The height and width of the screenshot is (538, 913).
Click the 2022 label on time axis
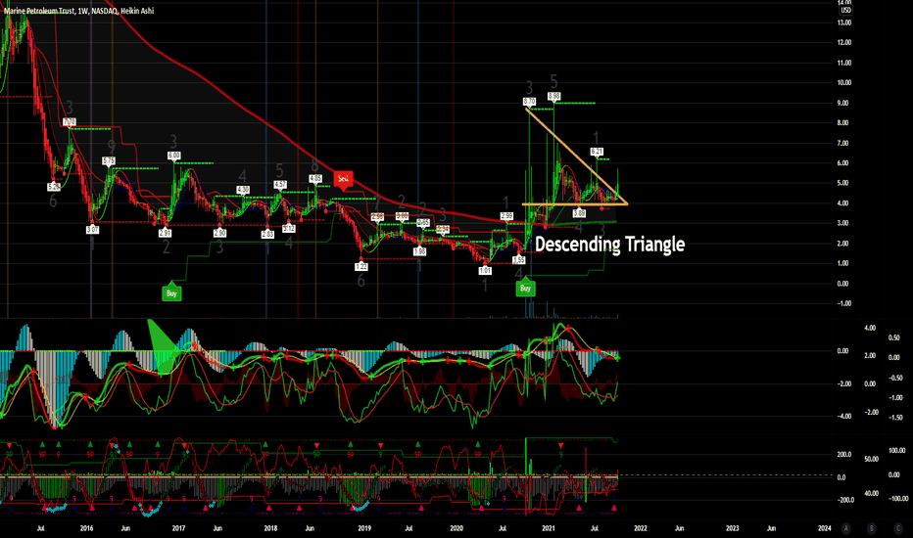(641, 528)
